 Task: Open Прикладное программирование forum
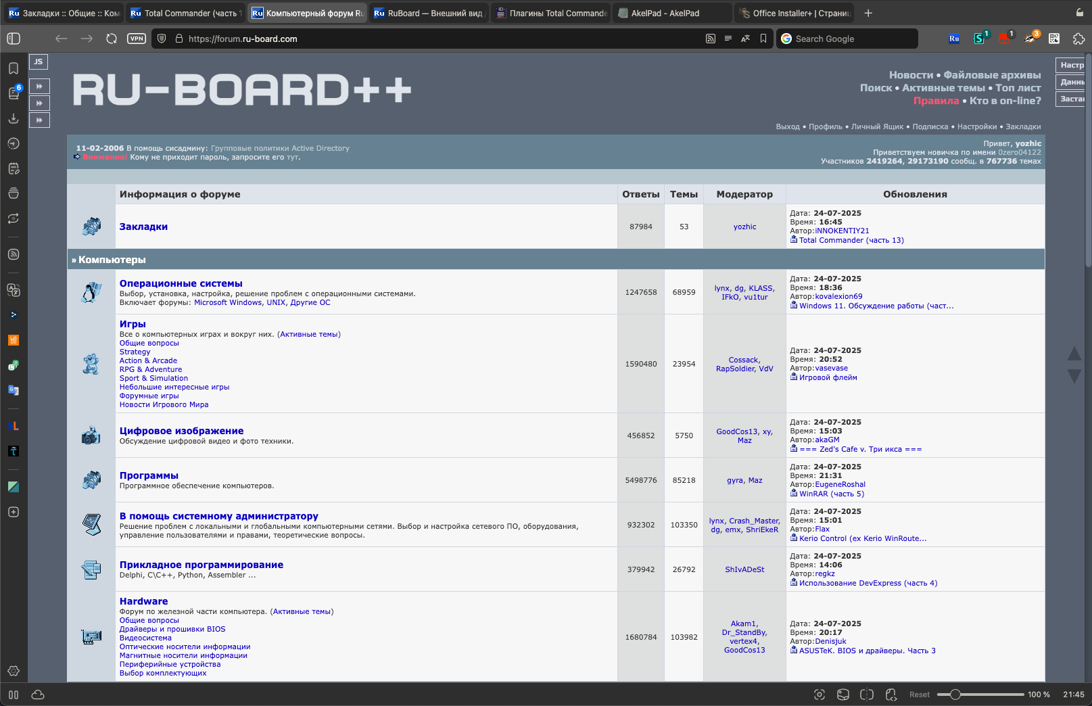(201, 565)
